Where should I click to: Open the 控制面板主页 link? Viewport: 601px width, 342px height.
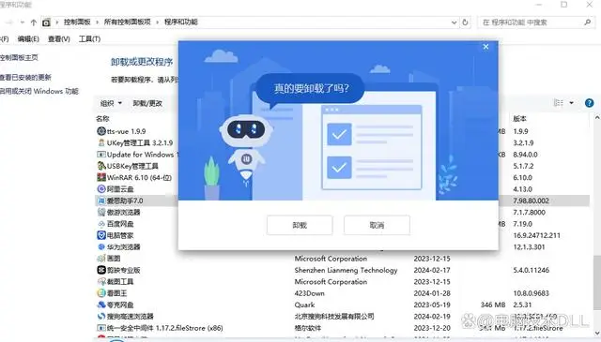(x=19, y=58)
